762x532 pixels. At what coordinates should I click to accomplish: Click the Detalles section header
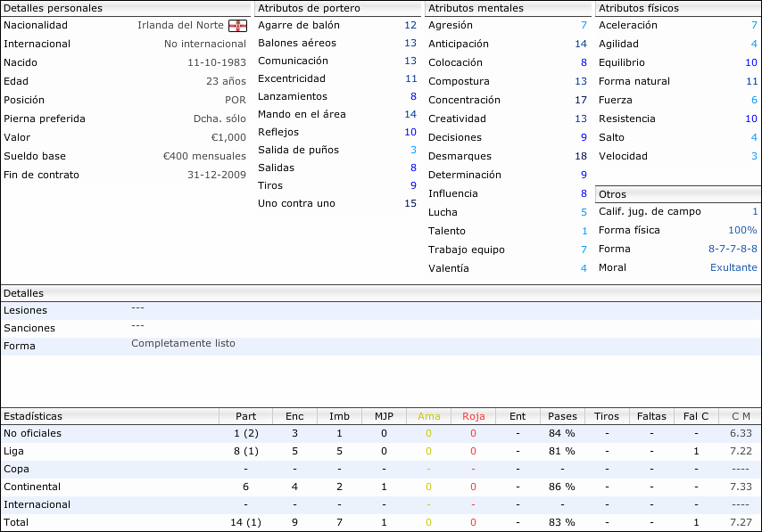coord(381,293)
